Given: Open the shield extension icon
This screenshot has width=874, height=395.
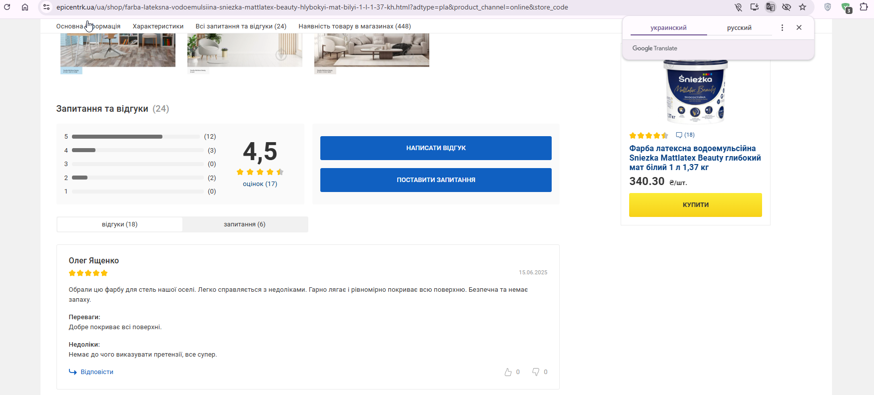Looking at the screenshot, I should [x=828, y=7].
